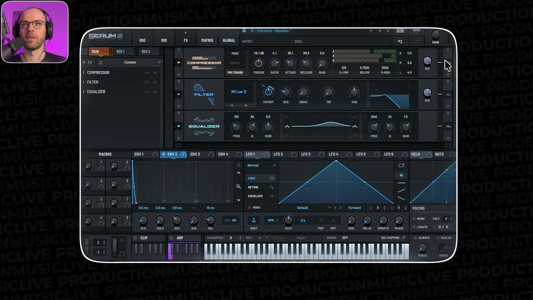Enable portamento SCALED checkbox
Image resolution: width=533 pixels, height=300 pixels.
437,238
